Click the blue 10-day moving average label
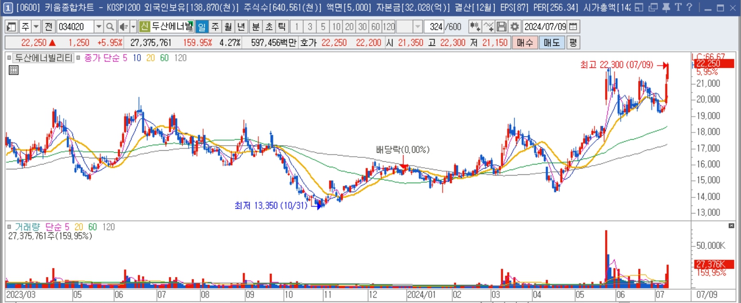 (x=136, y=57)
